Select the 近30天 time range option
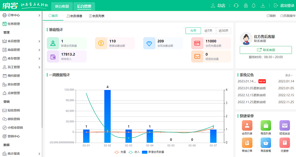Image resolution: width=296 pixels, height=157 pixels. click(x=223, y=31)
